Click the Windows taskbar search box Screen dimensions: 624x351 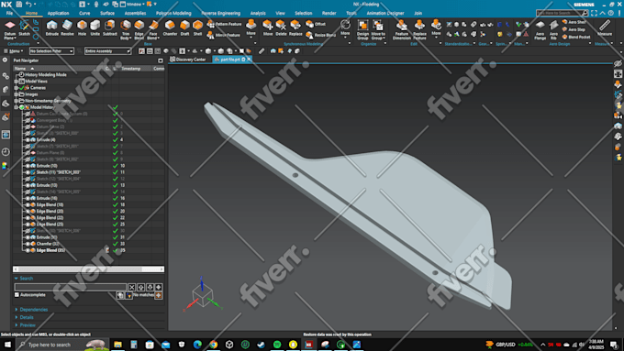[63, 345]
